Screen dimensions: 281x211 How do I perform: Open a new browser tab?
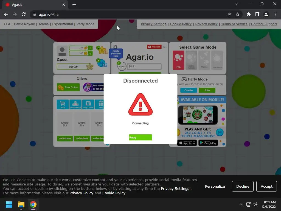pyautogui.click(x=74, y=5)
